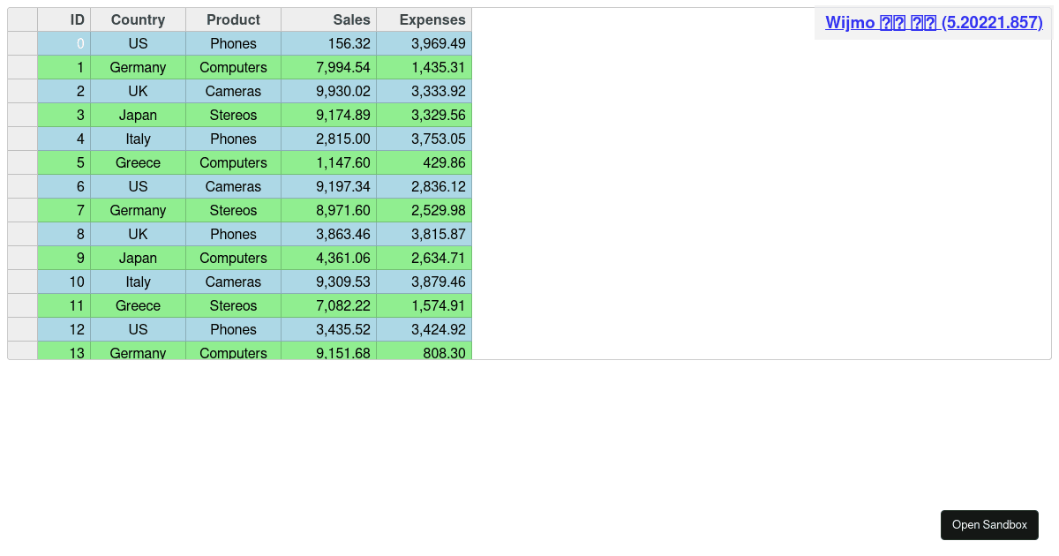Sort by the ID column header
The width and height of the screenshot is (1059, 556).
64,19
